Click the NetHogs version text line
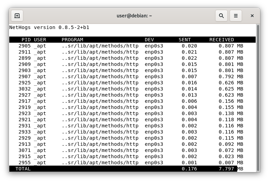 pyautogui.click(x=49, y=27)
